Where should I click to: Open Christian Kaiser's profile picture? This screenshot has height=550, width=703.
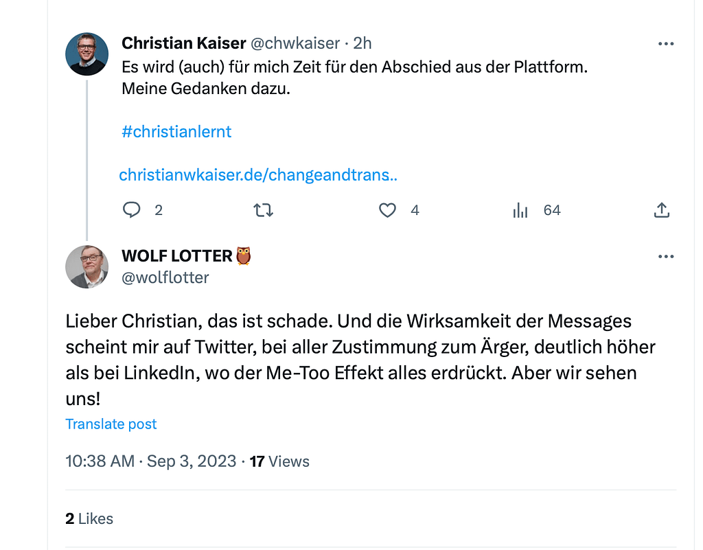(87, 54)
